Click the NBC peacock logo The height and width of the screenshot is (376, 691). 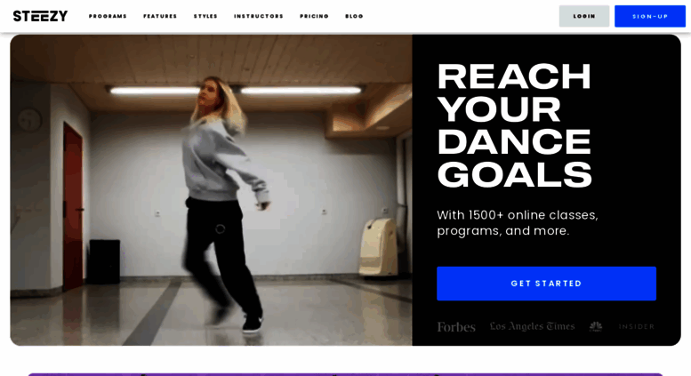(596, 326)
